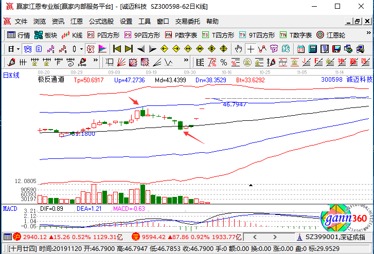374x254 pixels.
Task: Open the 日 period dropdown arrow
Action: pyautogui.click(x=18, y=49)
